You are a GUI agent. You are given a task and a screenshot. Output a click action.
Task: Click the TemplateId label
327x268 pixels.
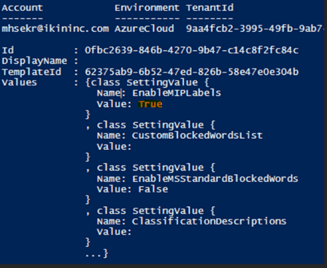pyautogui.click(x=31, y=72)
